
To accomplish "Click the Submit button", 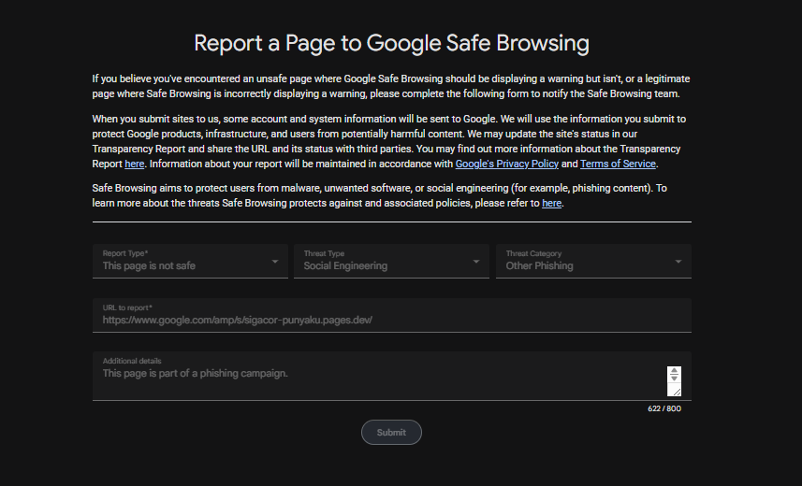I will [391, 433].
